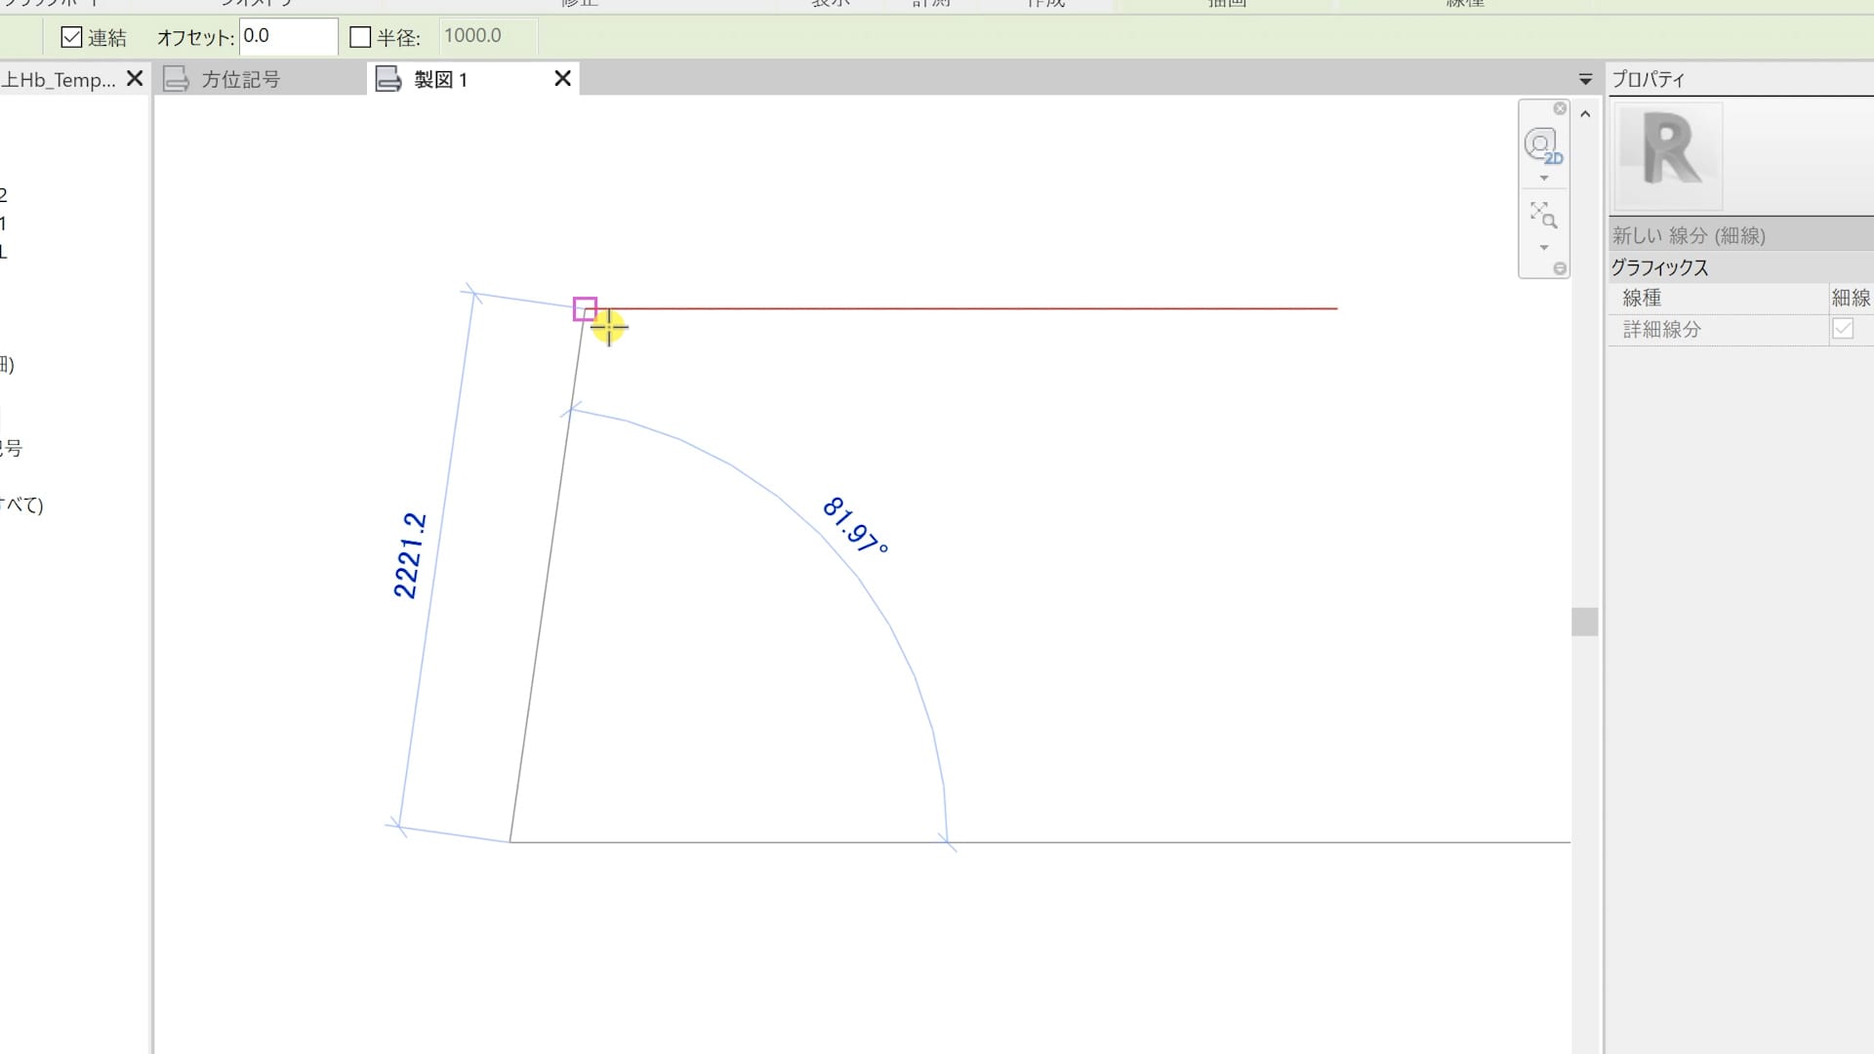Open the 2D steering wheel navigation tool

[x=1542, y=146]
